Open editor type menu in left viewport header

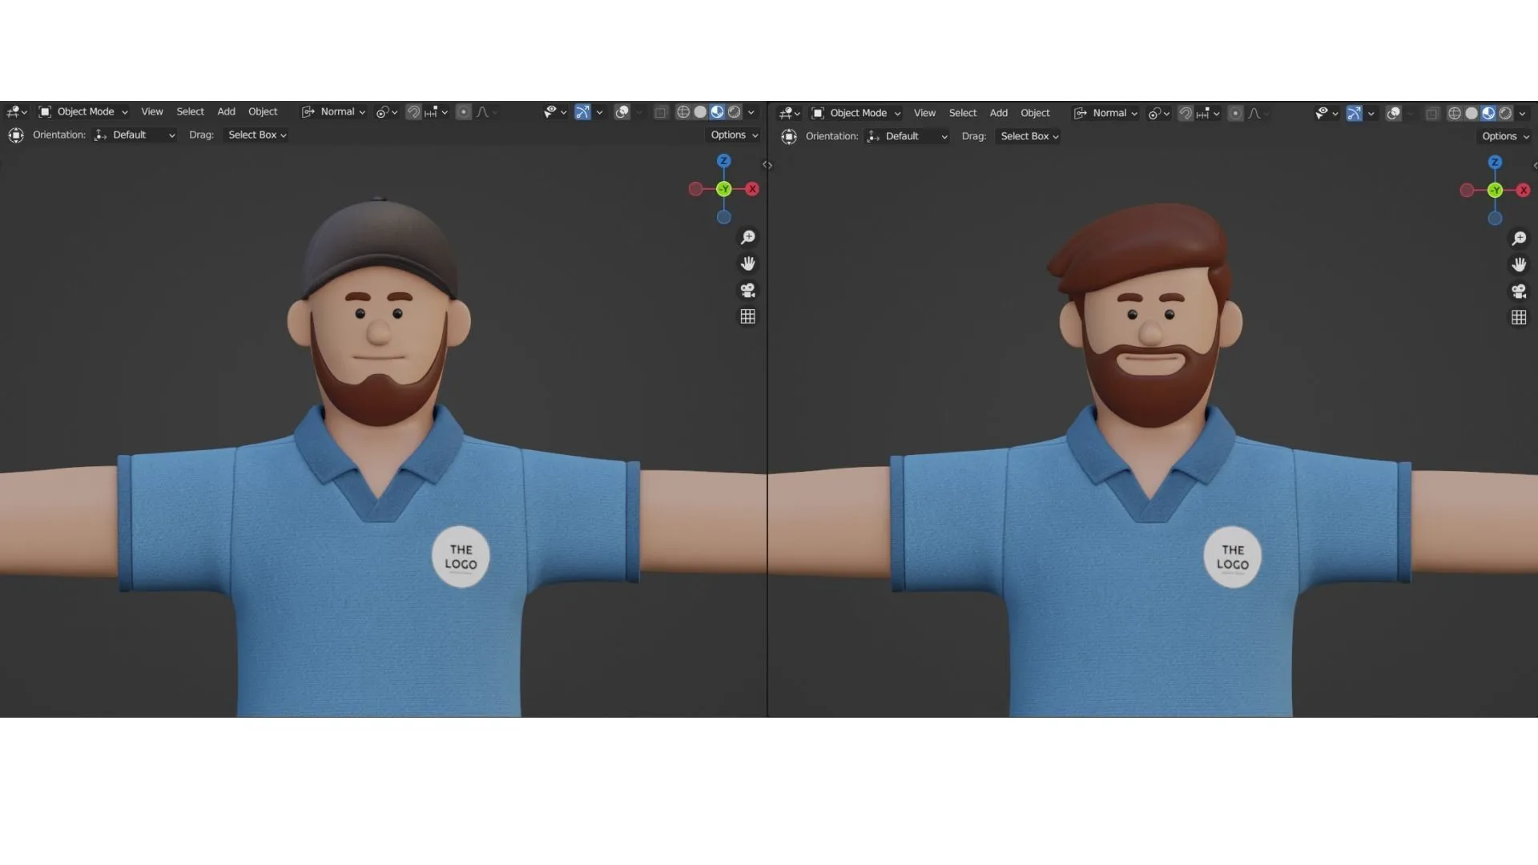click(17, 112)
